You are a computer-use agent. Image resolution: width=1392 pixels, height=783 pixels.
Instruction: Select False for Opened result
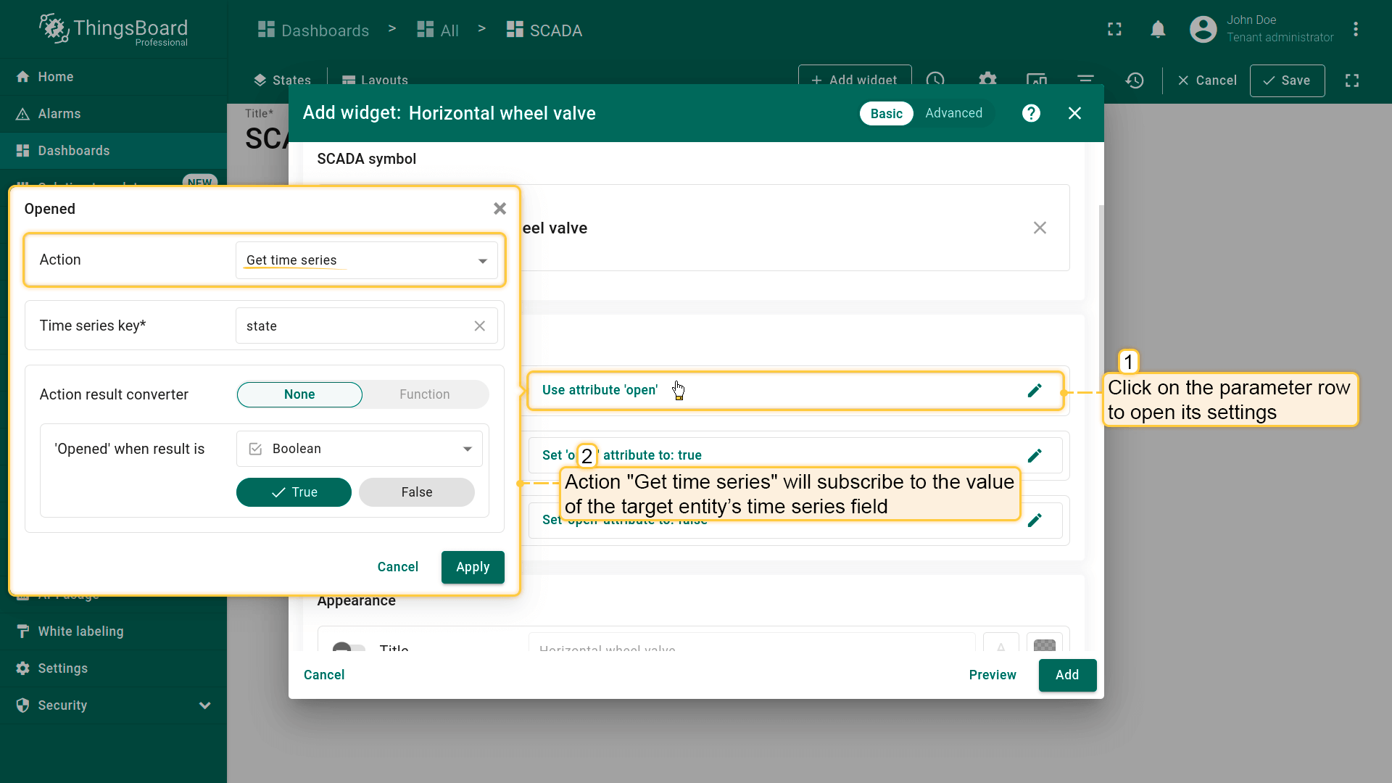(x=416, y=492)
